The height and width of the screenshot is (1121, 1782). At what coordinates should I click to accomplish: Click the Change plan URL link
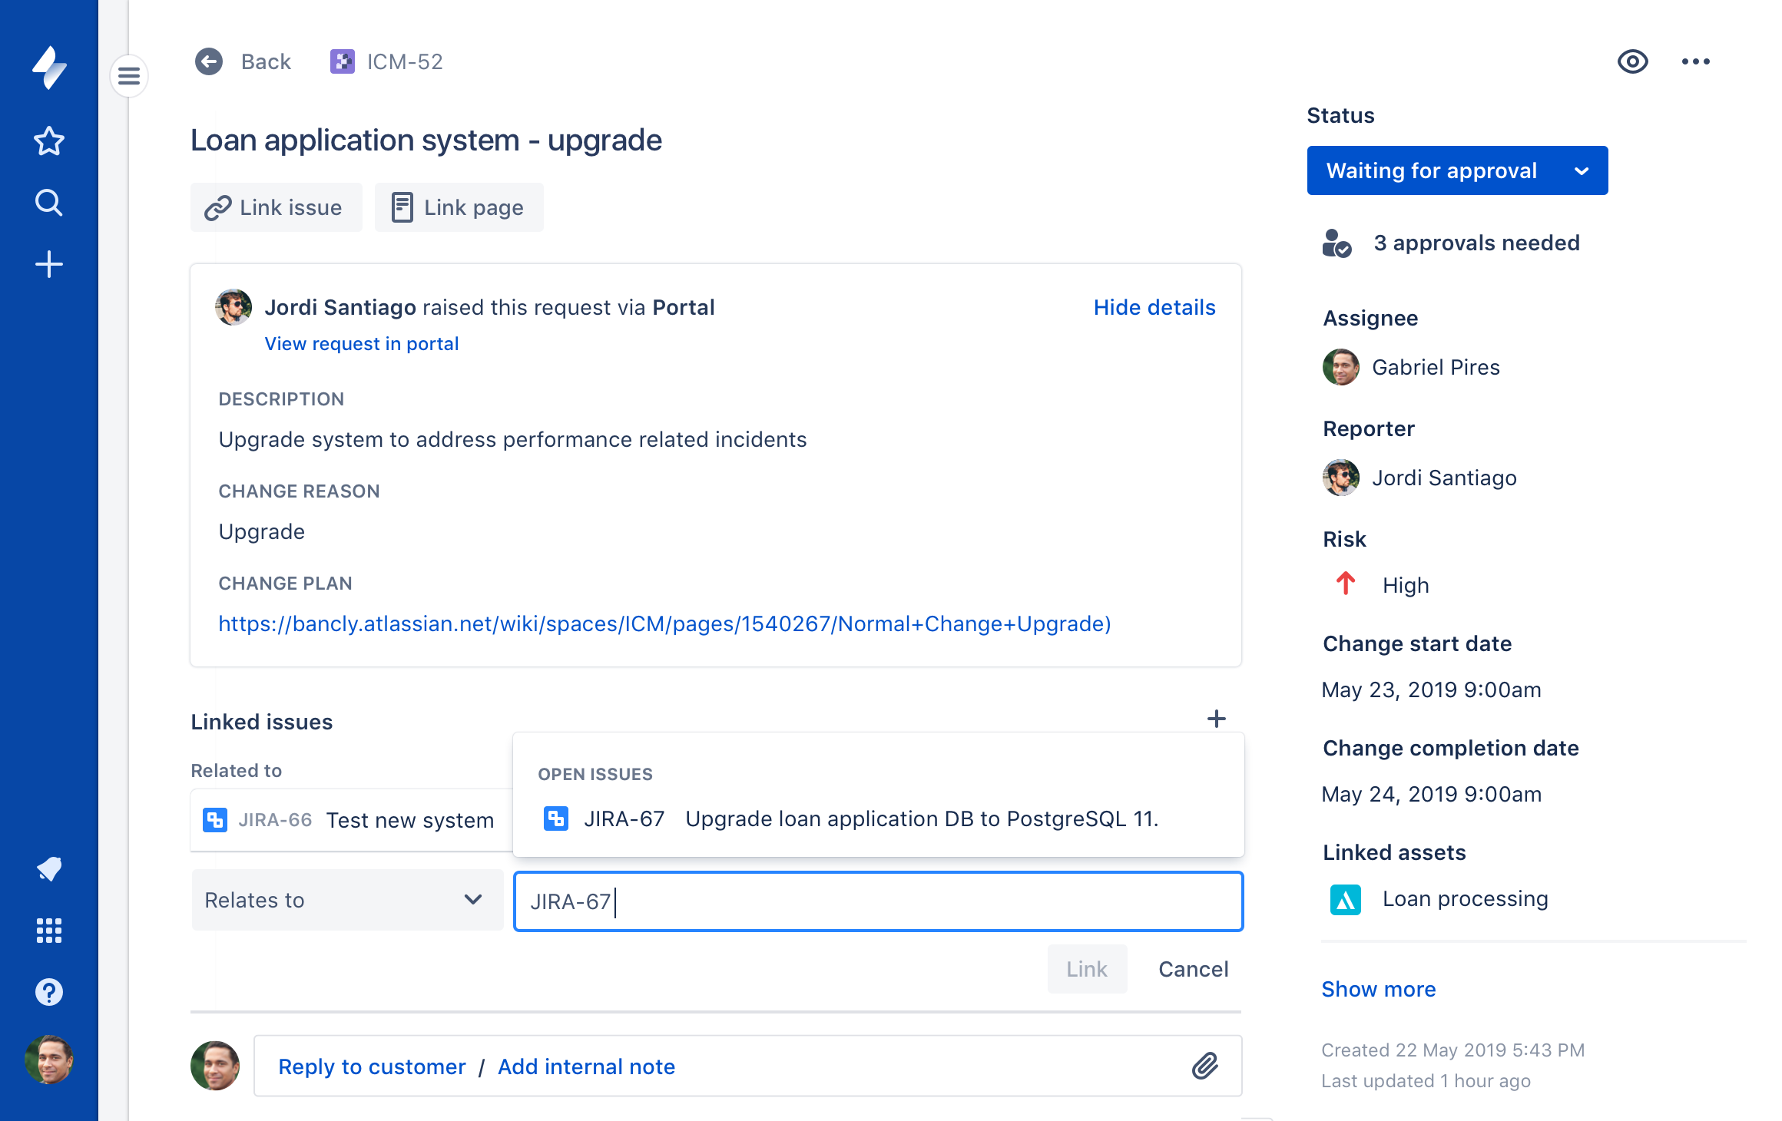coord(665,623)
